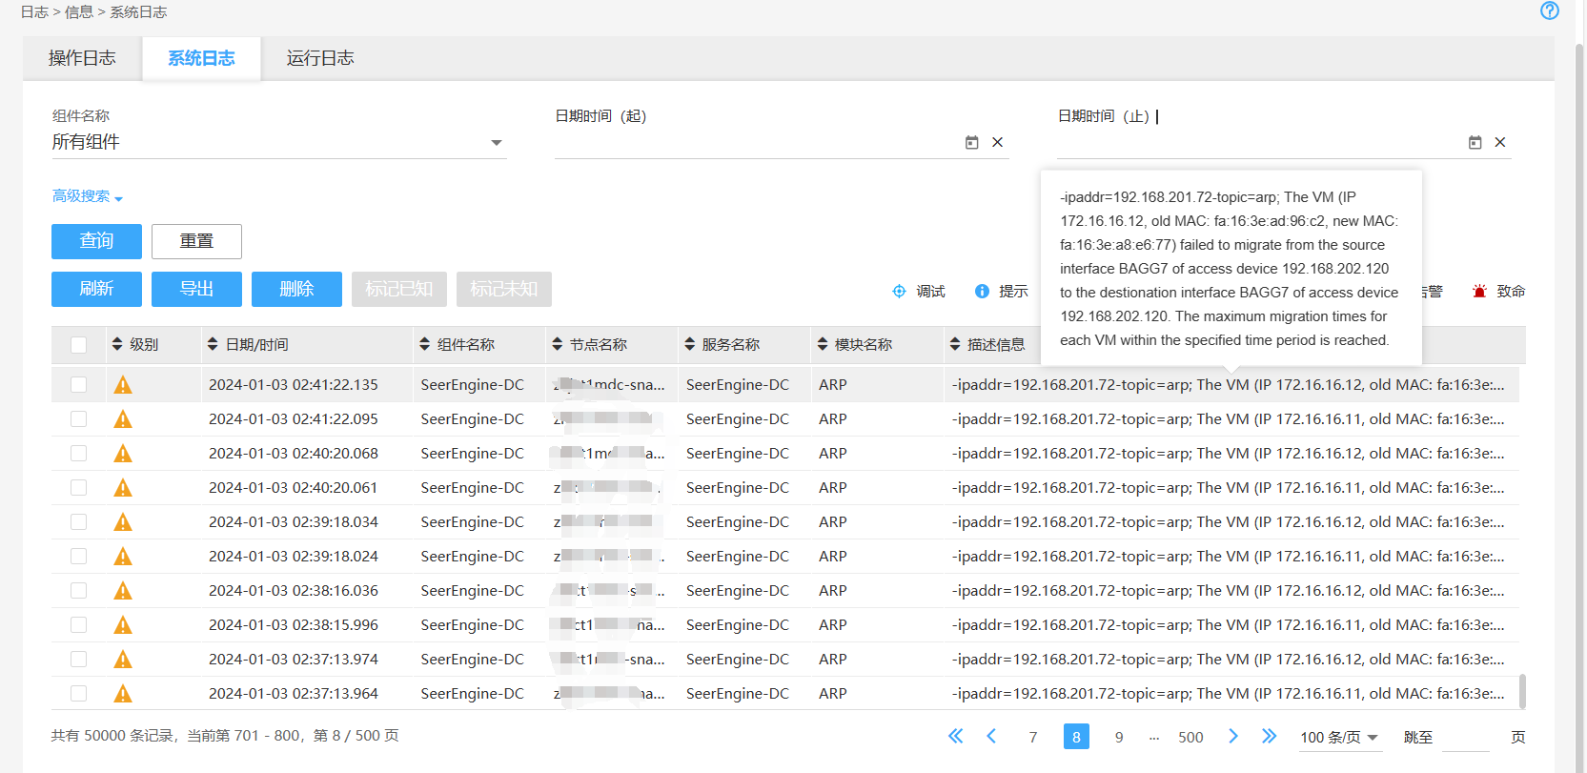Open the end date calendar picker
This screenshot has height=773, width=1587.
click(x=1475, y=142)
